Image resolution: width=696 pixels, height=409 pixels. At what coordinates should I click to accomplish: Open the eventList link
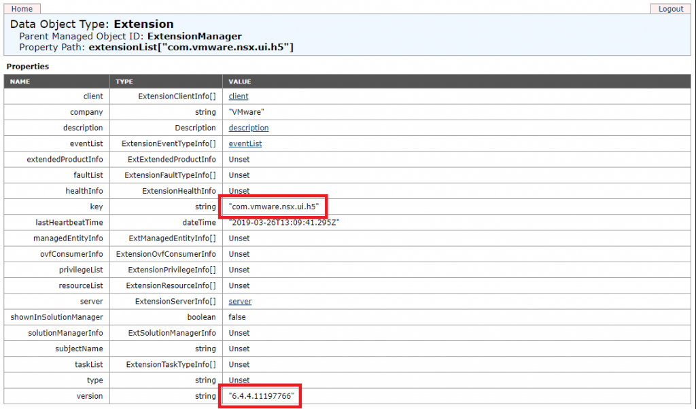(245, 143)
